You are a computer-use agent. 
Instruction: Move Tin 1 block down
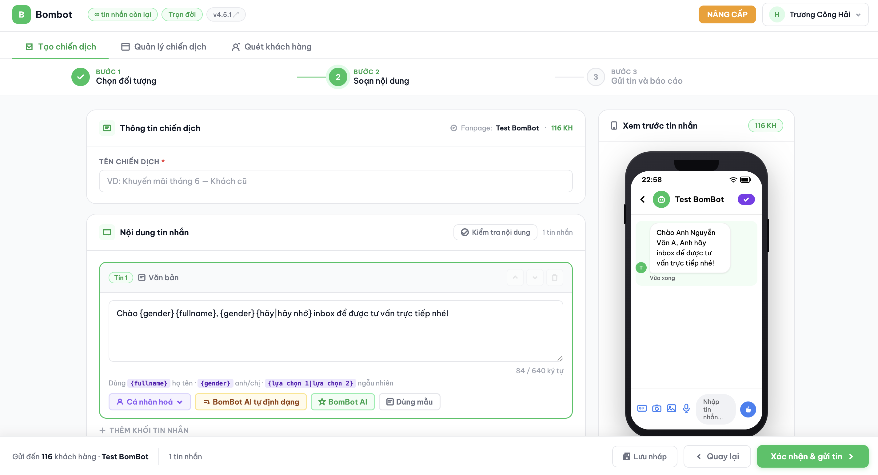[x=535, y=277]
